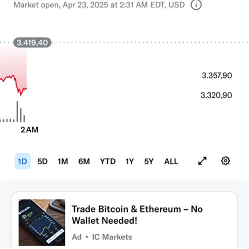Switch to 6M time range
Image resolution: width=249 pixels, height=249 pixels.
coord(84,161)
